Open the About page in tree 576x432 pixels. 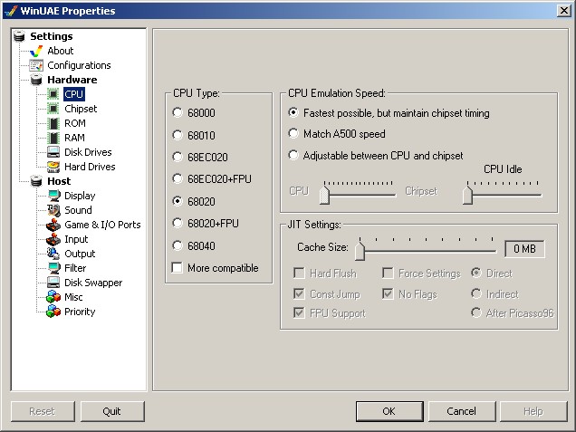[61, 51]
